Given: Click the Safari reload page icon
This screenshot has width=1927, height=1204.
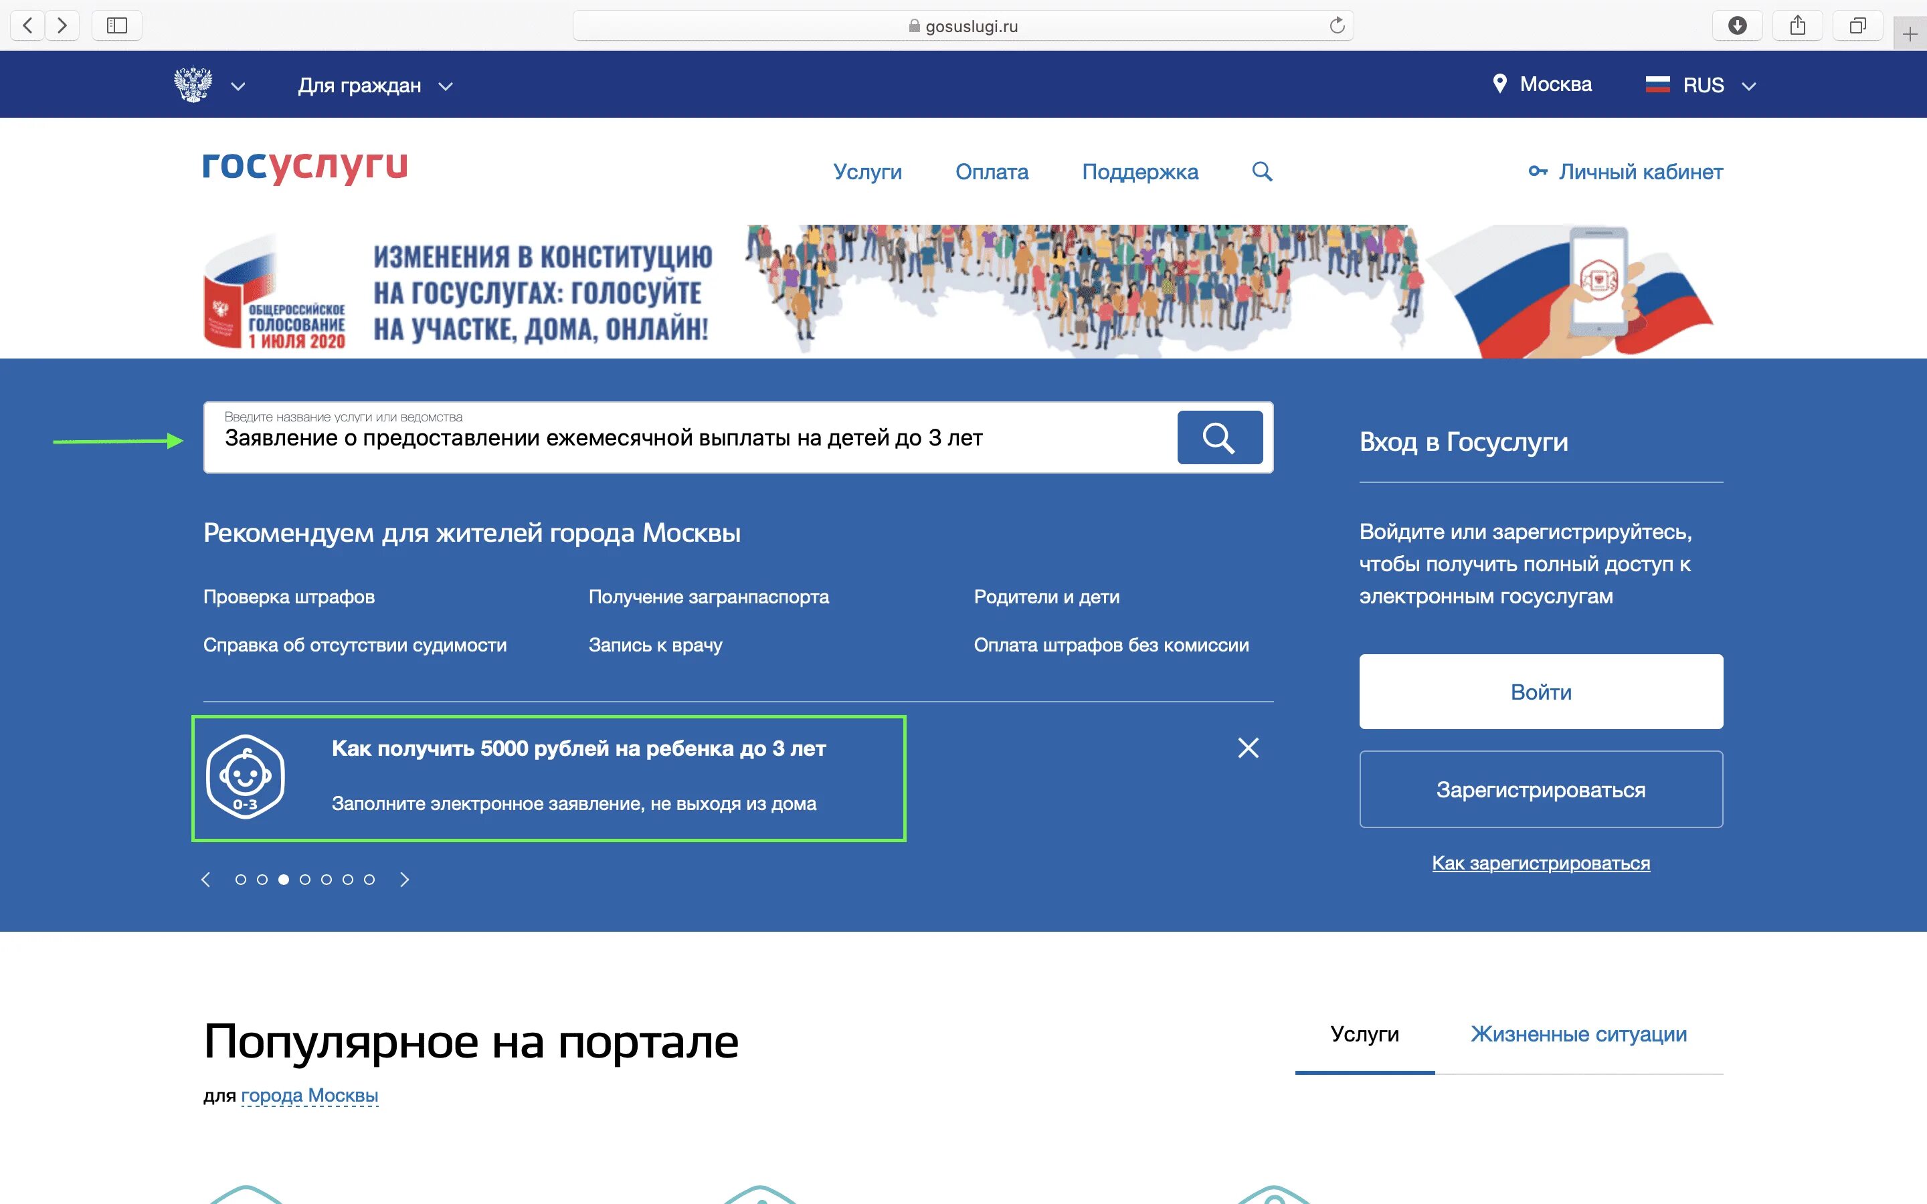Looking at the screenshot, I should tap(1337, 25).
